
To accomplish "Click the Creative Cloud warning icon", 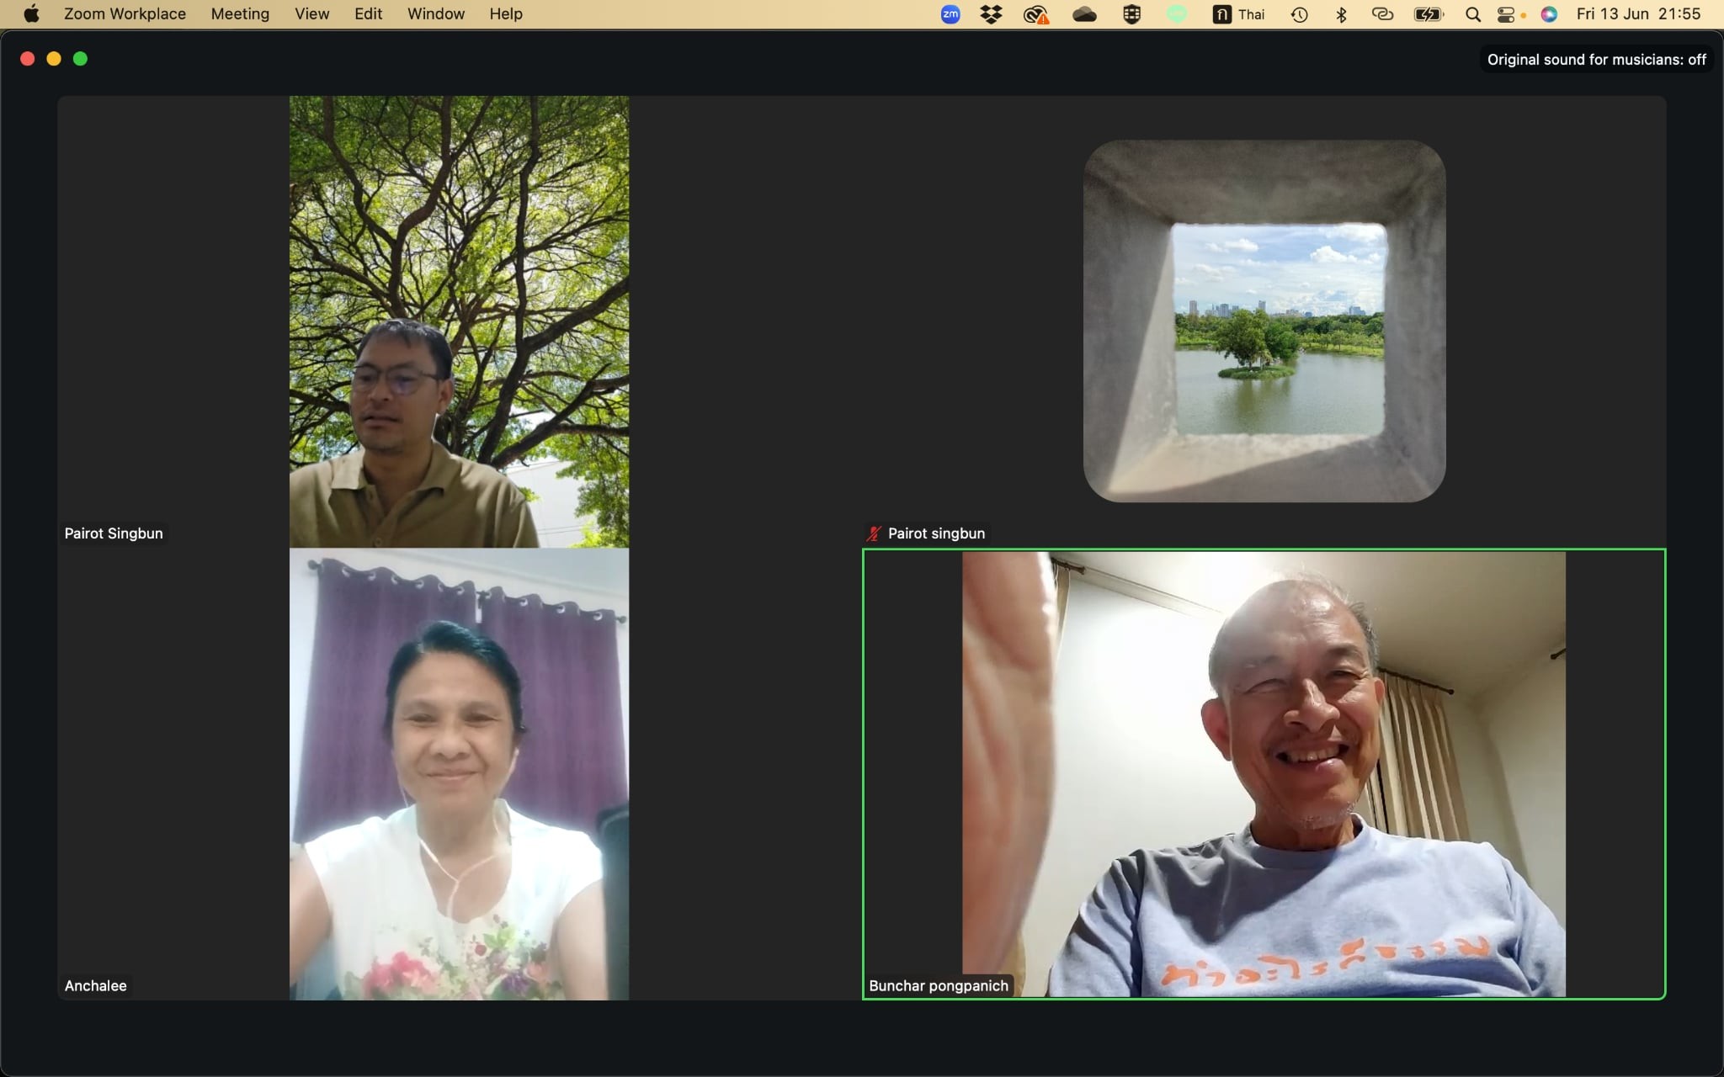I will (x=1035, y=14).
